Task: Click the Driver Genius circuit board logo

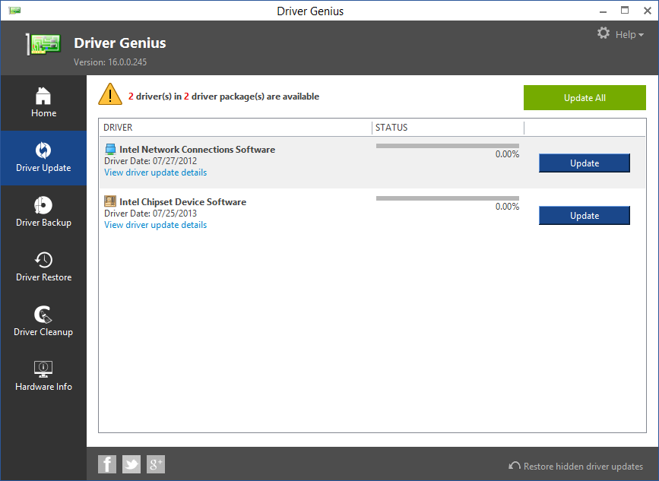Action: coord(44,44)
